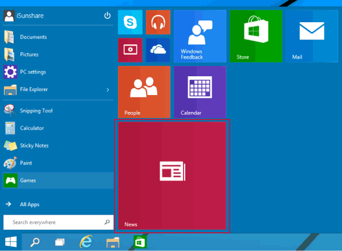Open the OneDrive cloud tile

(x=158, y=50)
